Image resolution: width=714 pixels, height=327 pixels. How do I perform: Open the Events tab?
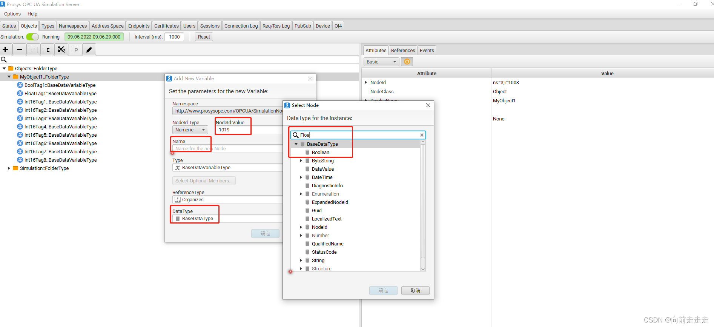pyautogui.click(x=427, y=50)
